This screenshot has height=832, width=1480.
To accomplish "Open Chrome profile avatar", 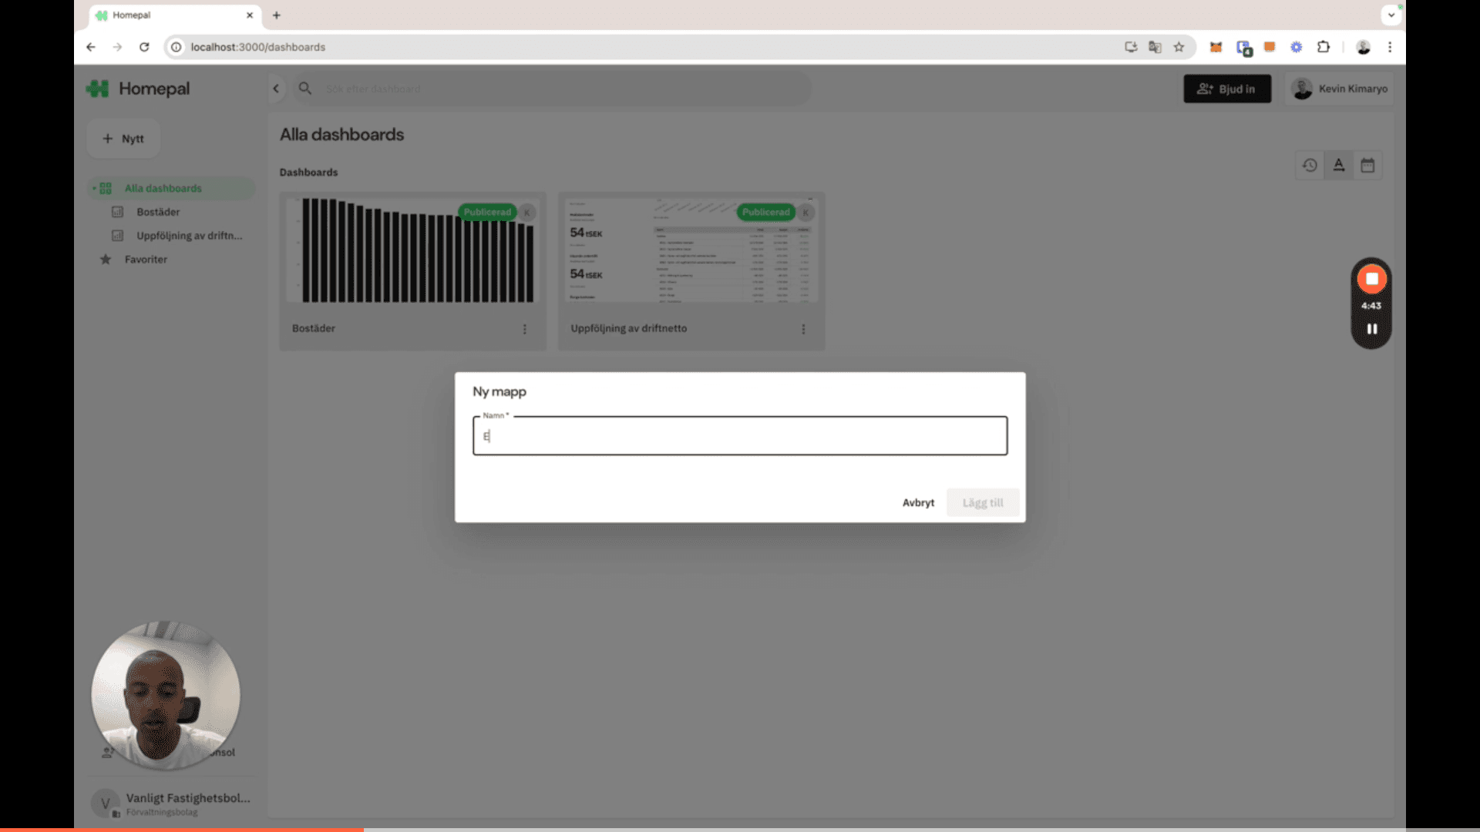I will (x=1363, y=47).
